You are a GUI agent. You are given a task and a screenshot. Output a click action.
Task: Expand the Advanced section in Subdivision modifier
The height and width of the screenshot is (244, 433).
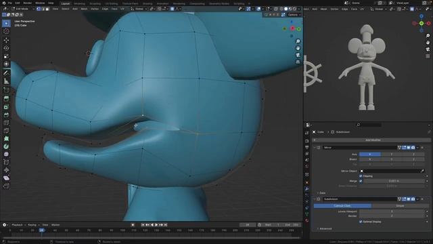pyautogui.click(x=324, y=229)
